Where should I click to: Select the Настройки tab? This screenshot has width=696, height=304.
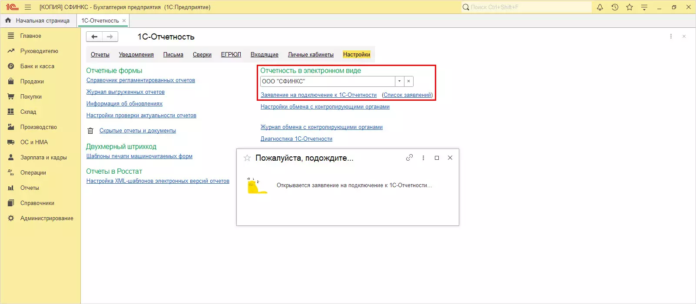[x=357, y=55]
